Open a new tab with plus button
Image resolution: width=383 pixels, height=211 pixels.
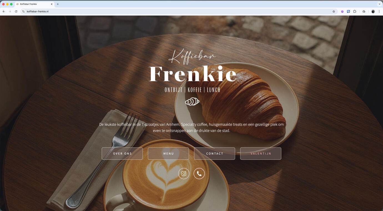[58, 4]
